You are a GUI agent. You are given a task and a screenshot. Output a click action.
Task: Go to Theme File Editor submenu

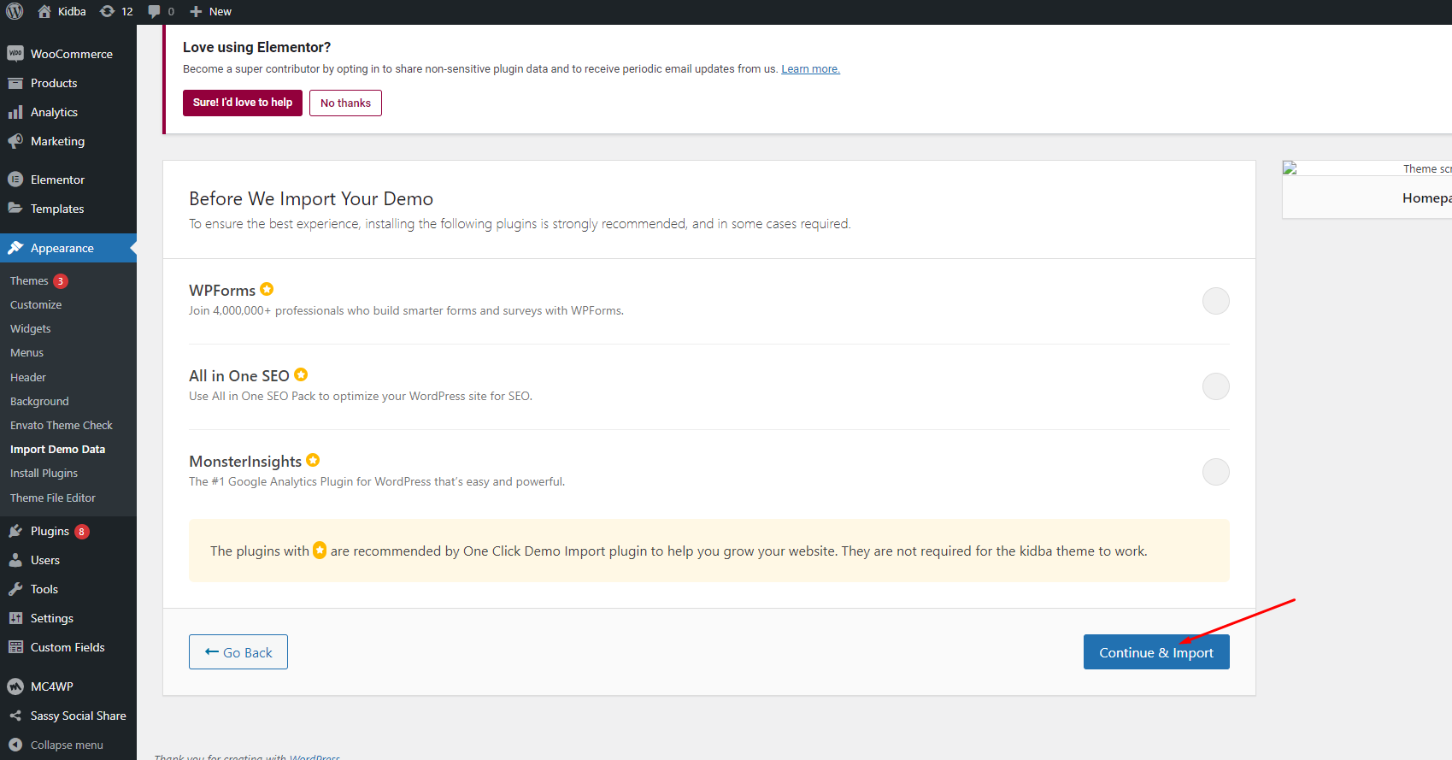coord(53,498)
